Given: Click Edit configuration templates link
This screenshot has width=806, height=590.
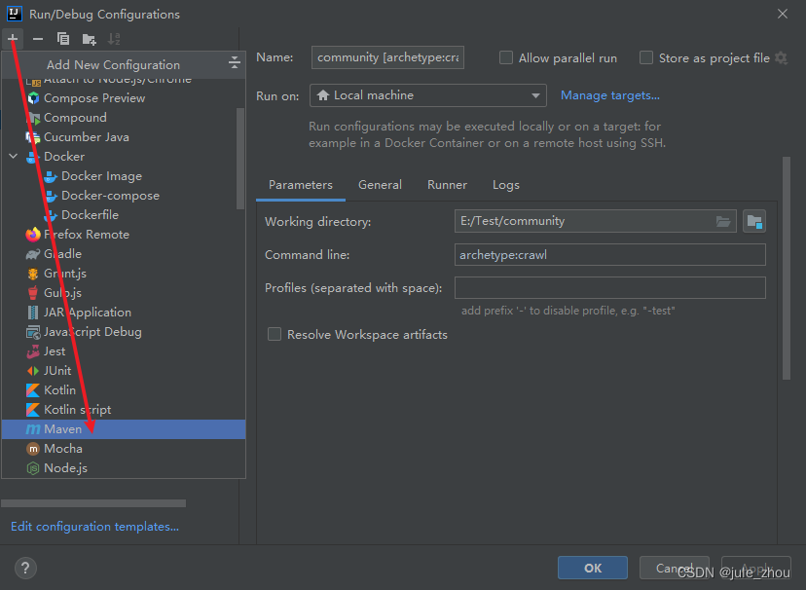Looking at the screenshot, I should (x=94, y=527).
